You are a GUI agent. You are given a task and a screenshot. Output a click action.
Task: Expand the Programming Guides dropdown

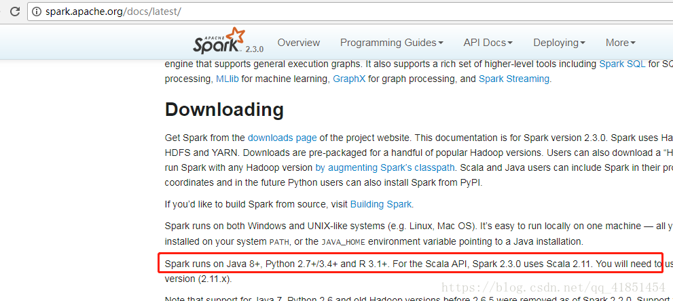pyautogui.click(x=391, y=43)
